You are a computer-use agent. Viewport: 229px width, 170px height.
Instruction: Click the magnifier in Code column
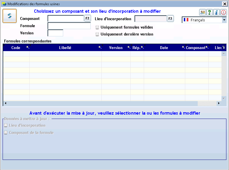pyautogui.click(x=28, y=47)
